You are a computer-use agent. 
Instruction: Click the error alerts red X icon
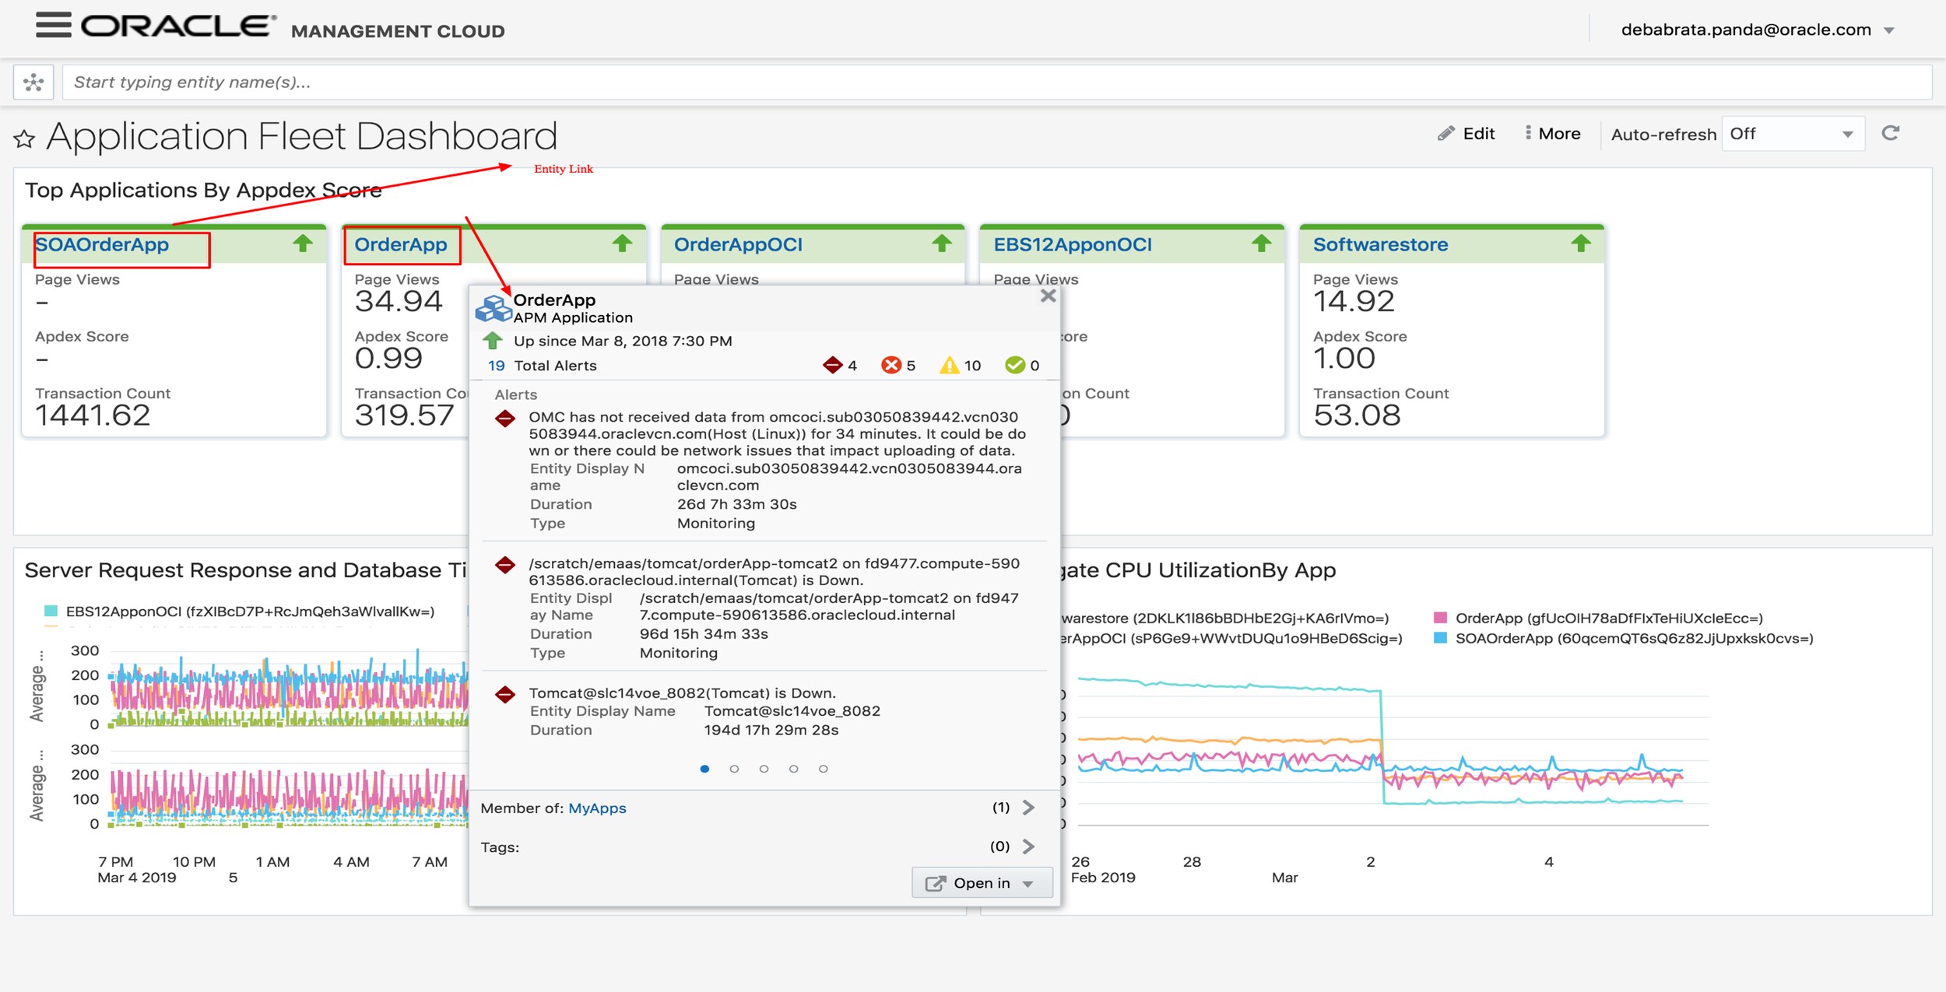(x=890, y=365)
